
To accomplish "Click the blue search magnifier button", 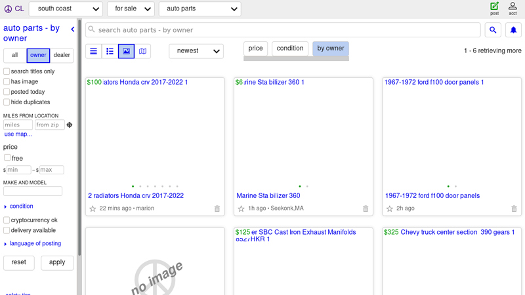I will [493, 30].
